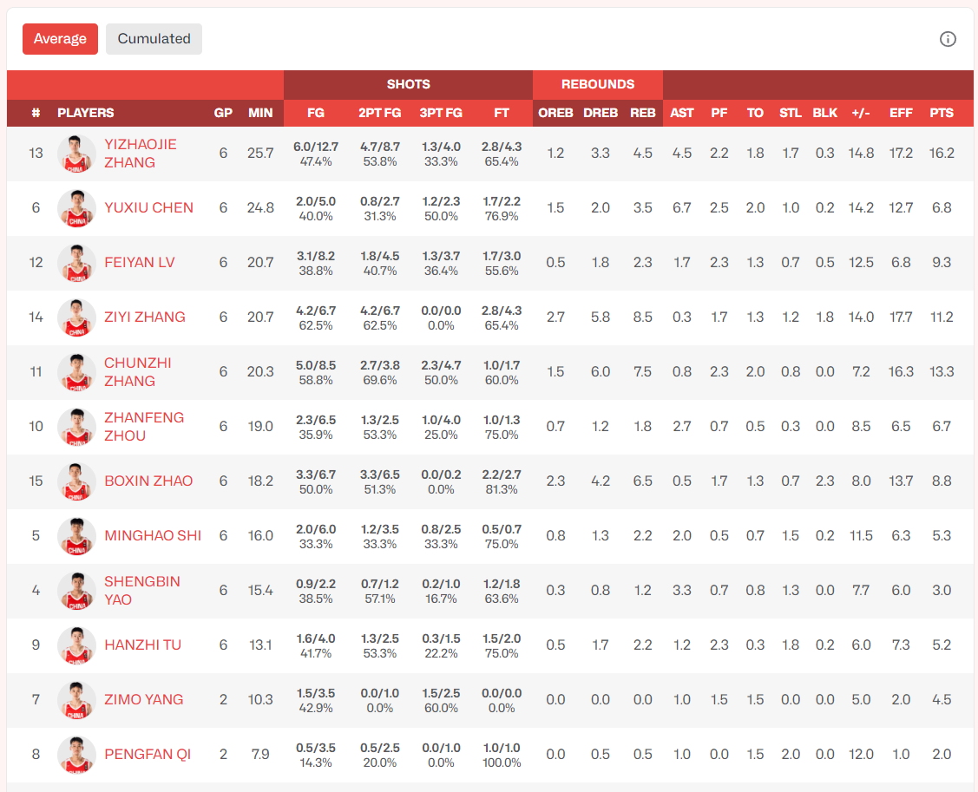Click Zimo Yang's player photo

pos(76,700)
